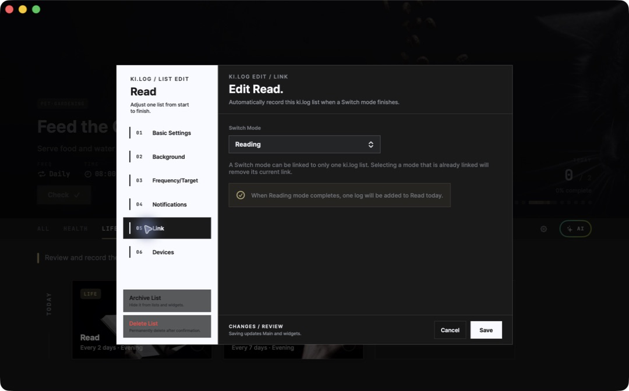Click the 'CHANGES / REVIEW' footer label
Screen dimensions: 629x391
coord(256,326)
